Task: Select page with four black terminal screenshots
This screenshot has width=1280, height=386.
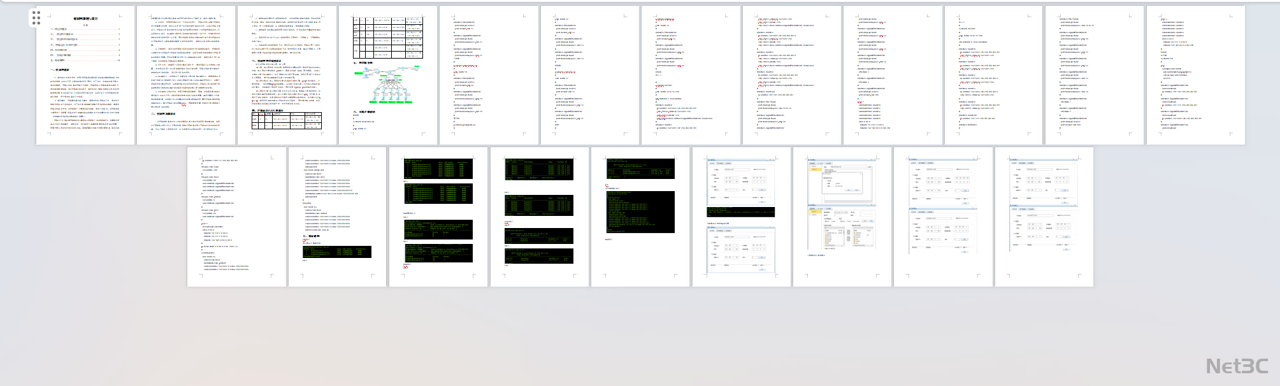Action: [438, 217]
